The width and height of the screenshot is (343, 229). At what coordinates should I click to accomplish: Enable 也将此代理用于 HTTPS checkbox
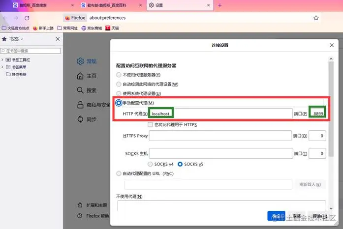coord(150,124)
